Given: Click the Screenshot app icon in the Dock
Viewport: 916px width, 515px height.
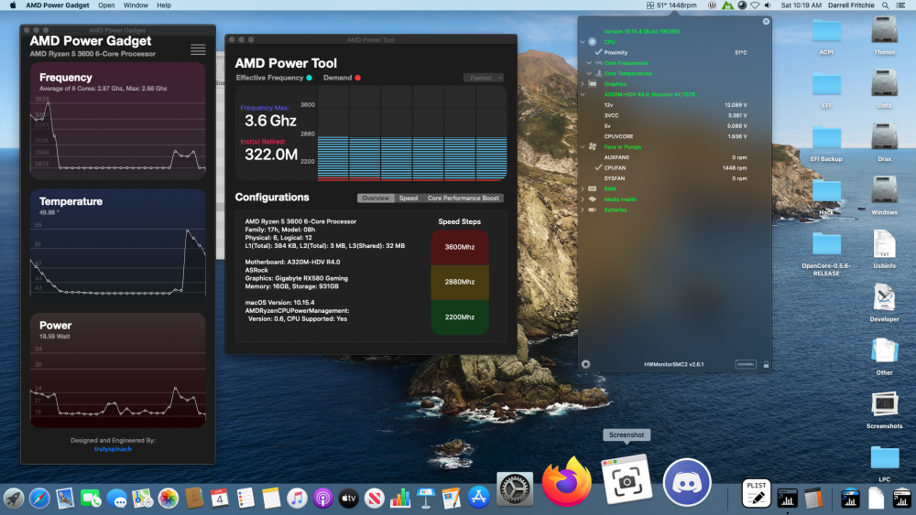Looking at the screenshot, I should click(627, 480).
